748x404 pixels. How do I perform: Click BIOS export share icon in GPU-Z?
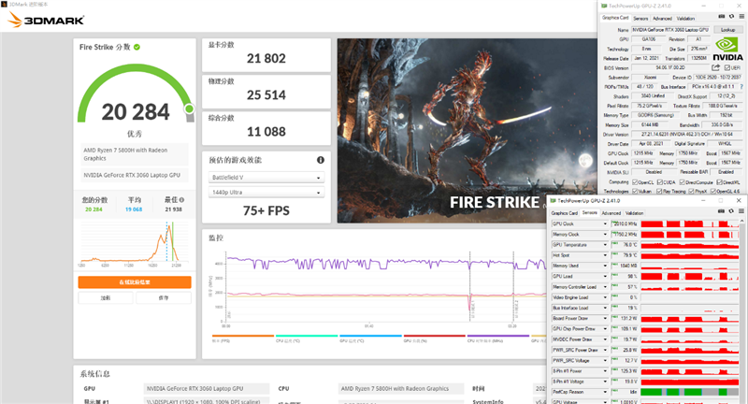point(716,67)
